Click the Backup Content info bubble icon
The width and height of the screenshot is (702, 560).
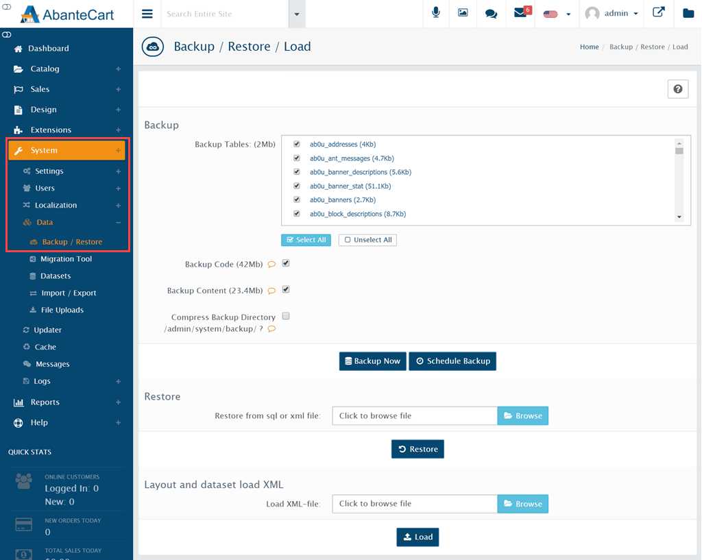(271, 291)
